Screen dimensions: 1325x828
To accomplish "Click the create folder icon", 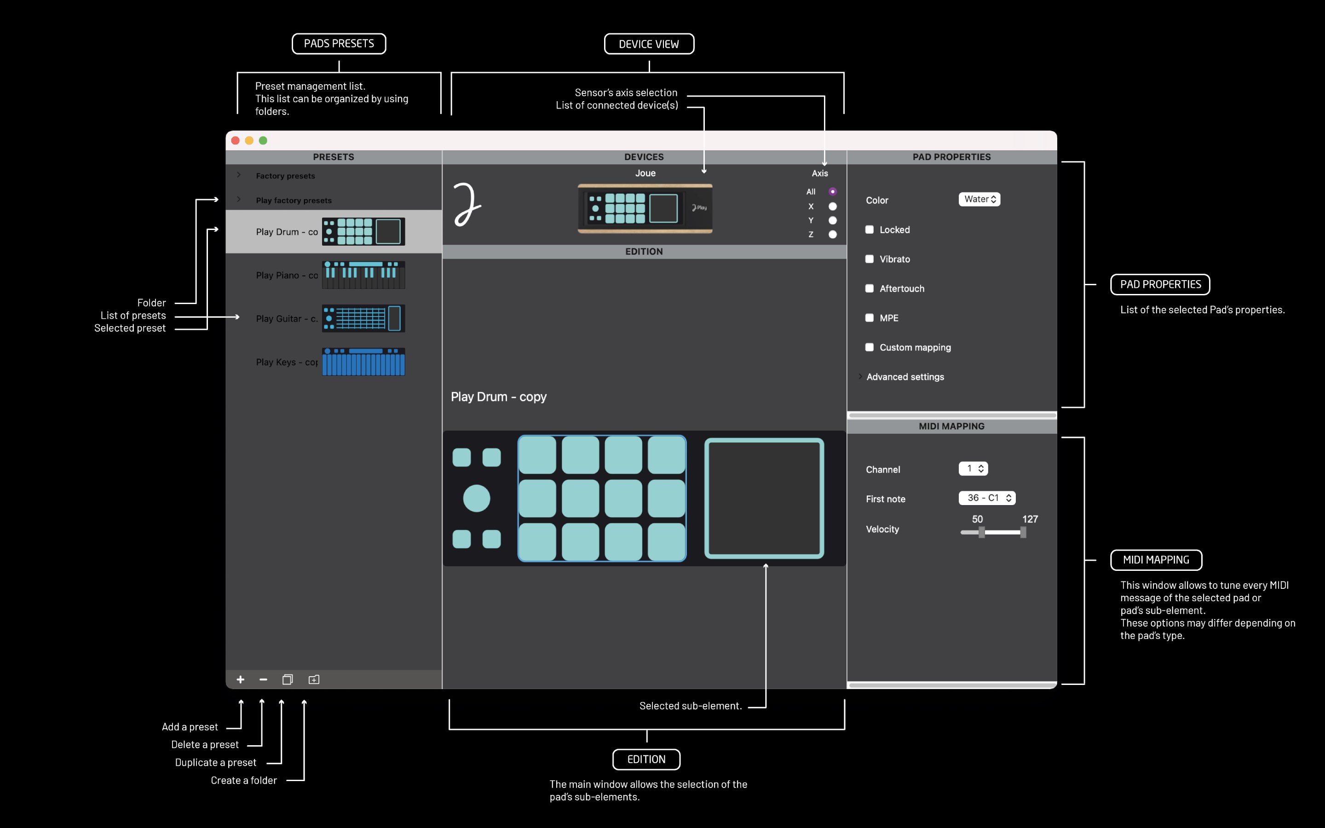I will 314,679.
